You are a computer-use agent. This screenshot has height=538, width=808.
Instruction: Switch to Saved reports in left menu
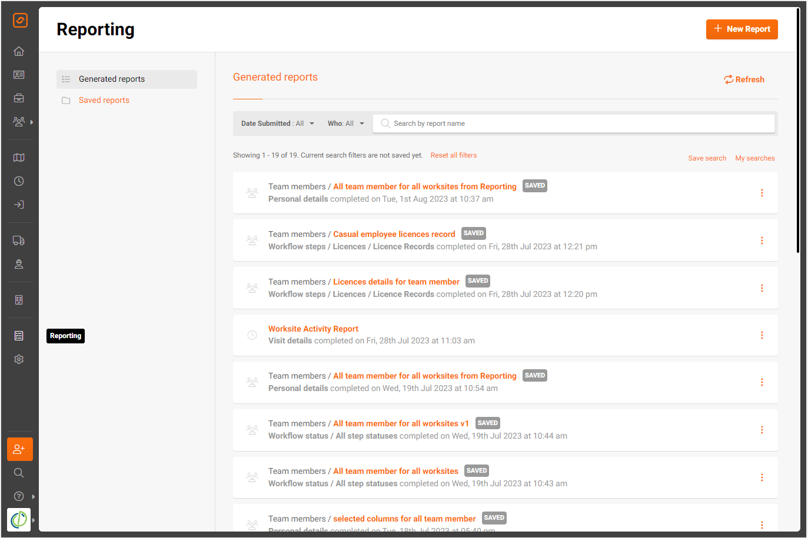[104, 101]
